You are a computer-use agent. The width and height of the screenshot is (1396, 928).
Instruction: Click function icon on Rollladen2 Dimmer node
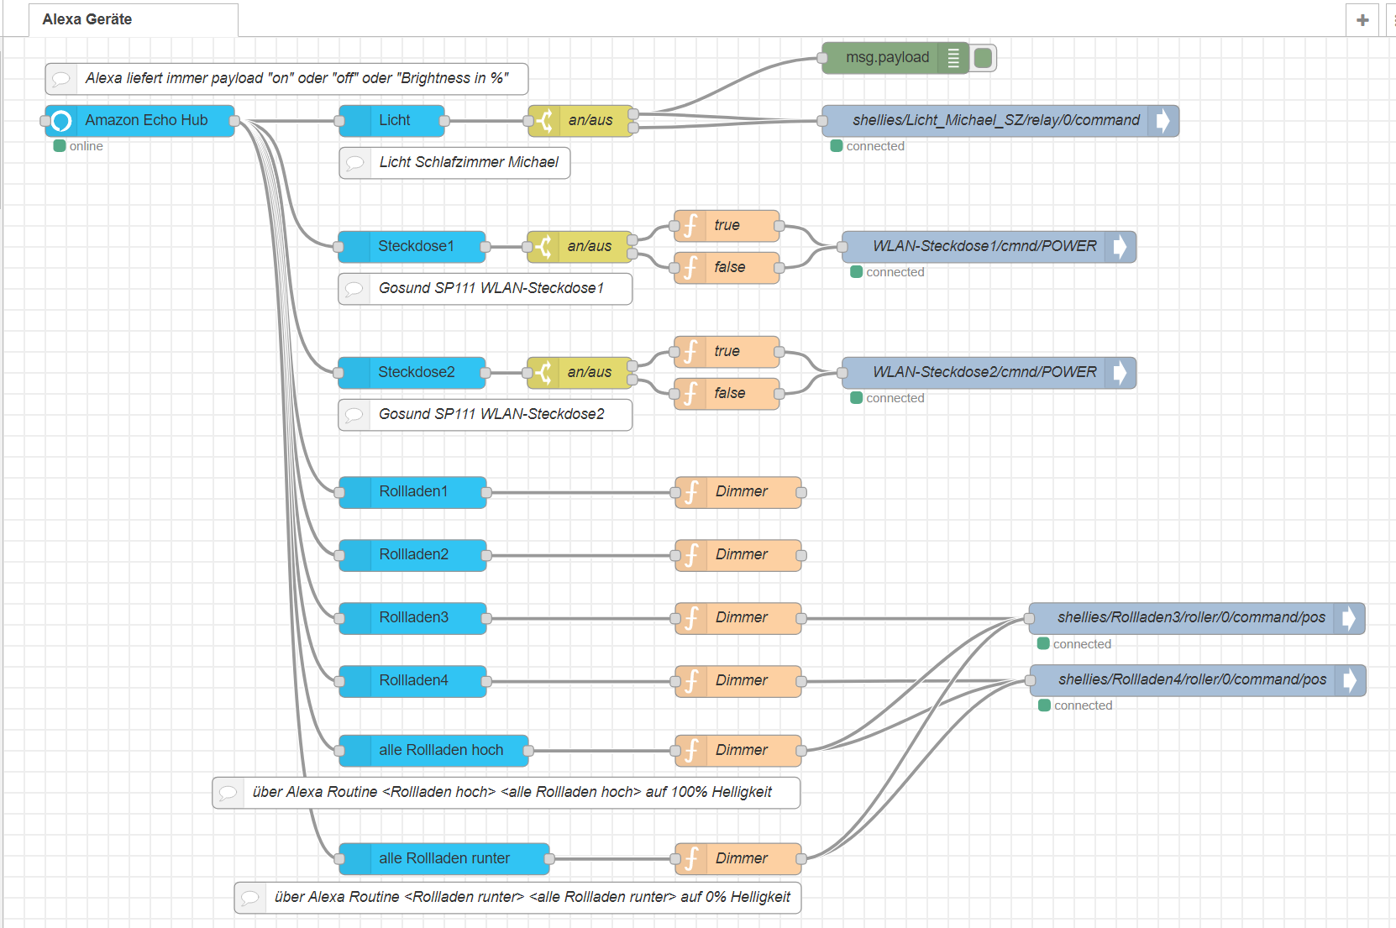(691, 555)
